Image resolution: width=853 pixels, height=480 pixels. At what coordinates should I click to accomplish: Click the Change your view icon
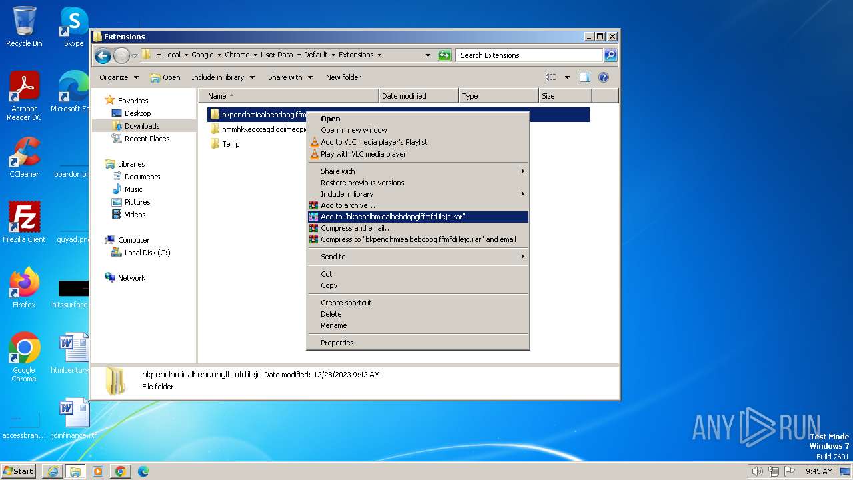[x=550, y=77]
